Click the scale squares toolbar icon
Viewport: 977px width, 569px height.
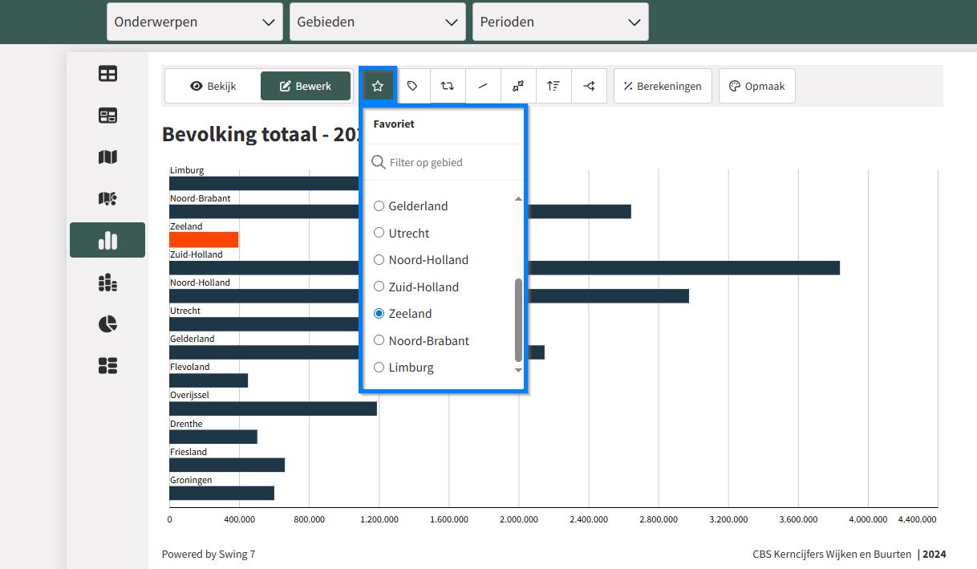(518, 86)
